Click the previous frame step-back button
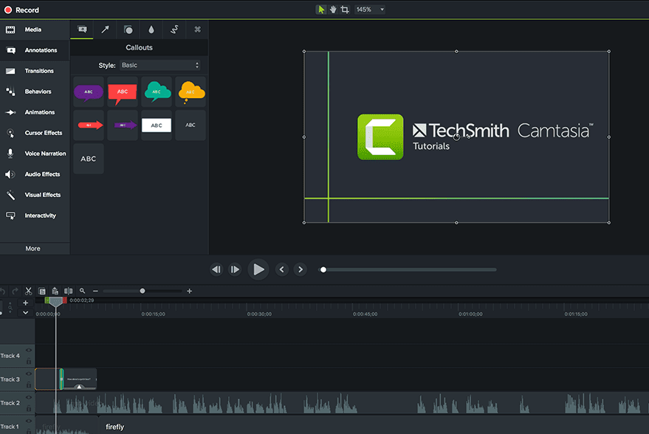The image size is (649, 434). coord(216,269)
